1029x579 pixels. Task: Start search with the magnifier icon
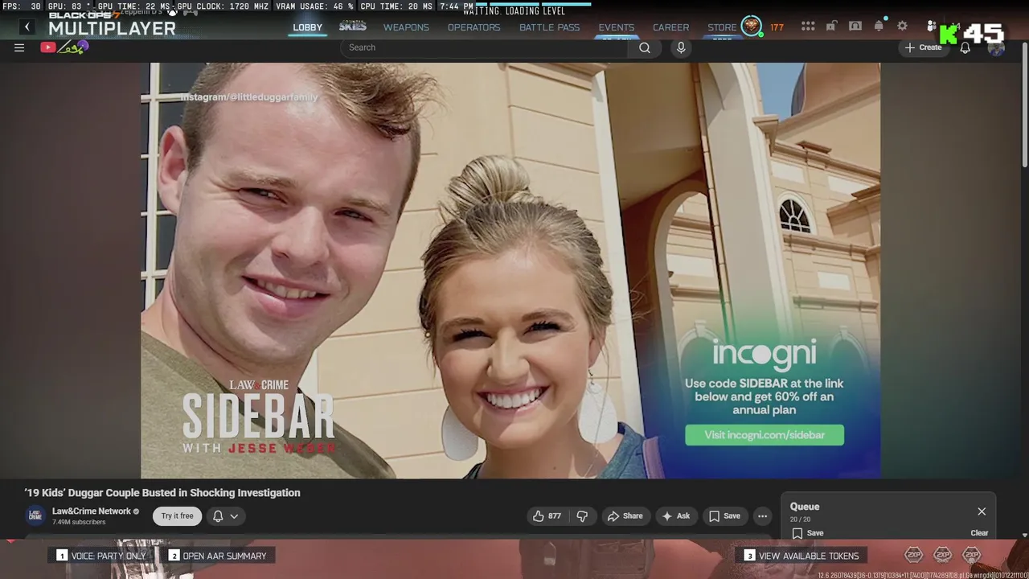click(645, 47)
